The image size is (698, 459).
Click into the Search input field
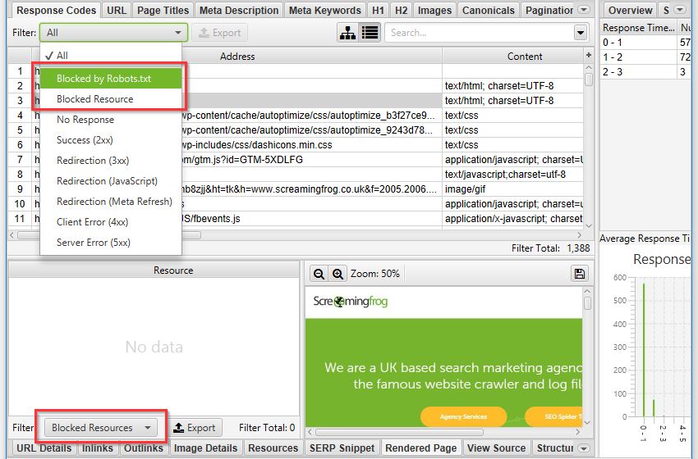click(479, 33)
